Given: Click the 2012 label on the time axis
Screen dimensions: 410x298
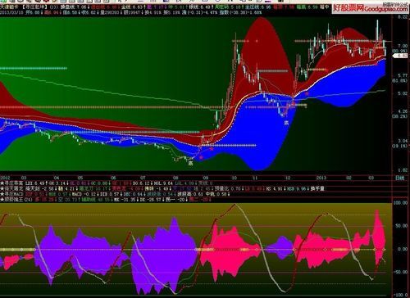Looking at the screenshot, I should 6,178.
